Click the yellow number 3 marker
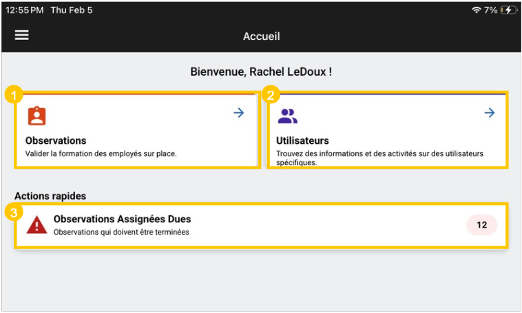The image size is (522, 313). tap(12, 213)
